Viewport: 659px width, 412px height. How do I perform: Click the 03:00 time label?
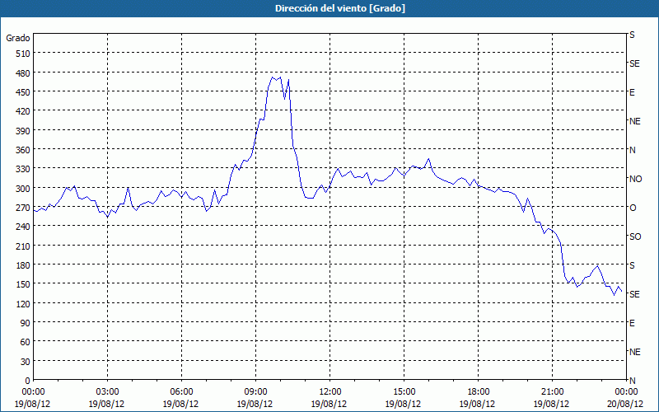click(107, 392)
